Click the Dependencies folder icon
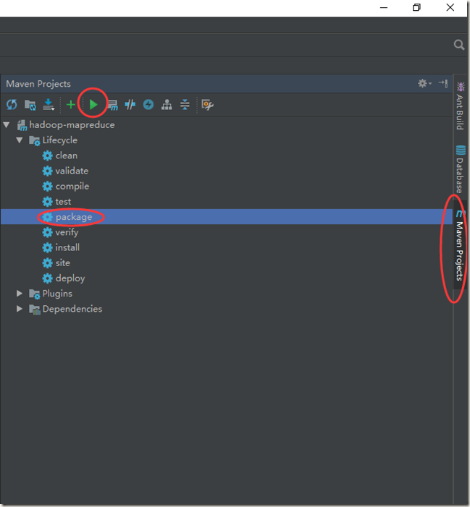Image resolution: width=470 pixels, height=507 pixels. pos(34,309)
